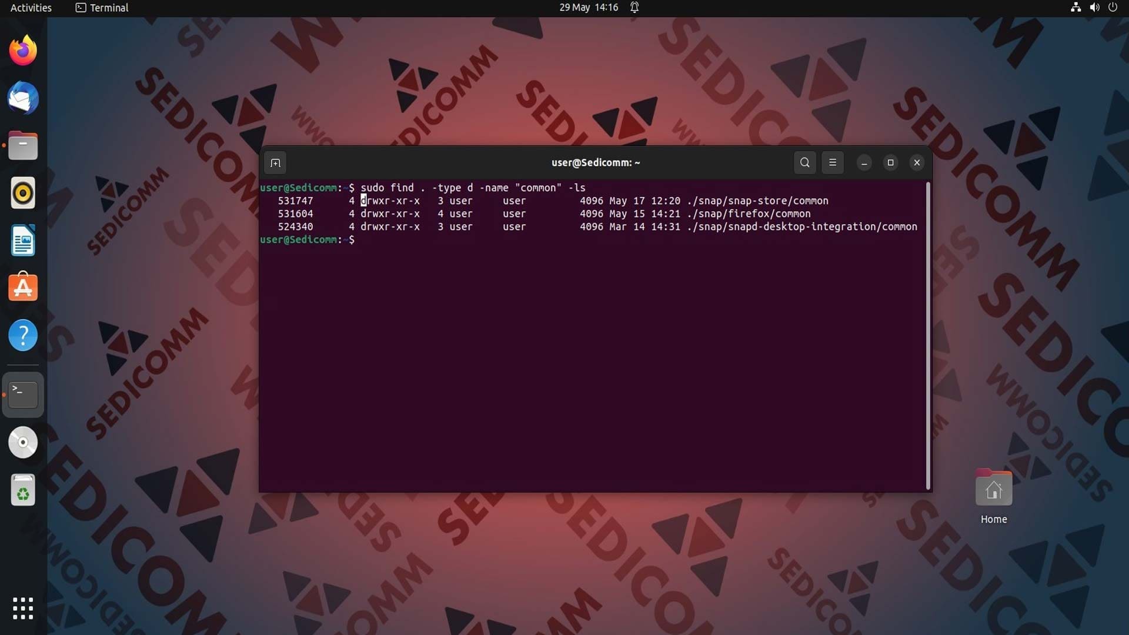The width and height of the screenshot is (1129, 635).
Task: Open Rhythmbox music player
Action: click(x=23, y=193)
